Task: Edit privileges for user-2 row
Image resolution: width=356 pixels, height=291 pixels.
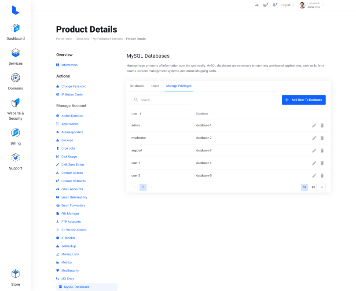Action: pos(314,175)
